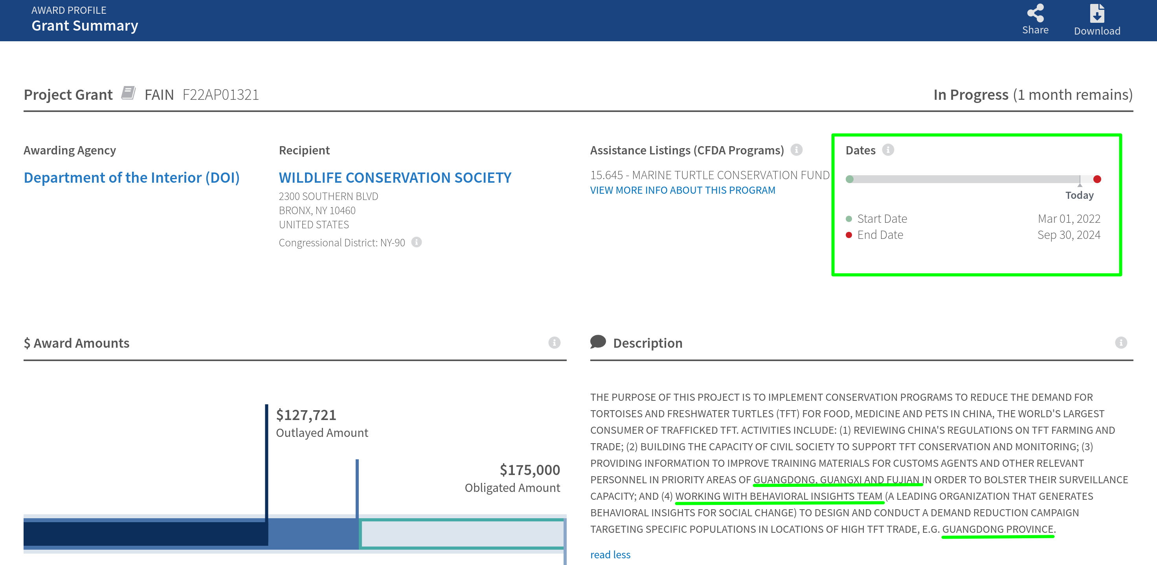1157x565 pixels.
Task: Follow VIEW MORE INFO ABOUT THIS PROGRAM link
Action: coord(683,190)
